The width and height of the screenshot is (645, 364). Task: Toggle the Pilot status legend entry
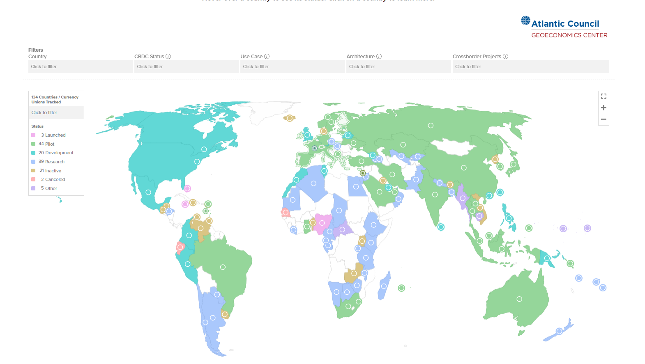(x=46, y=144)
